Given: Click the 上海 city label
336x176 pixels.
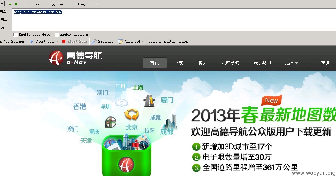Looking at the screenshot, I should (138, 88).
